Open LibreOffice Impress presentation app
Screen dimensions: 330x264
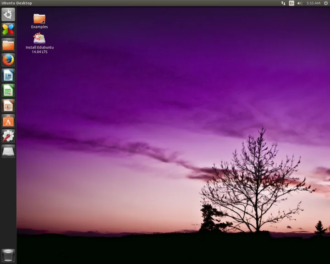tap(8, 105)
